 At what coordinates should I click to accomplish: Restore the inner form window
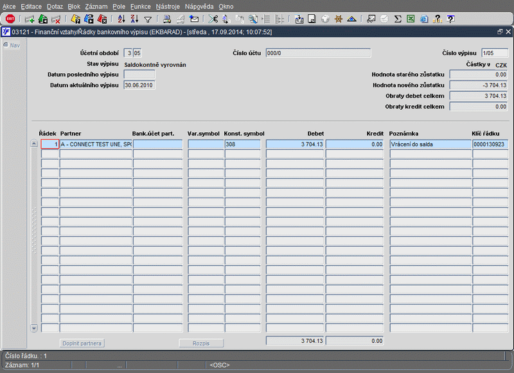pos(500,31)
